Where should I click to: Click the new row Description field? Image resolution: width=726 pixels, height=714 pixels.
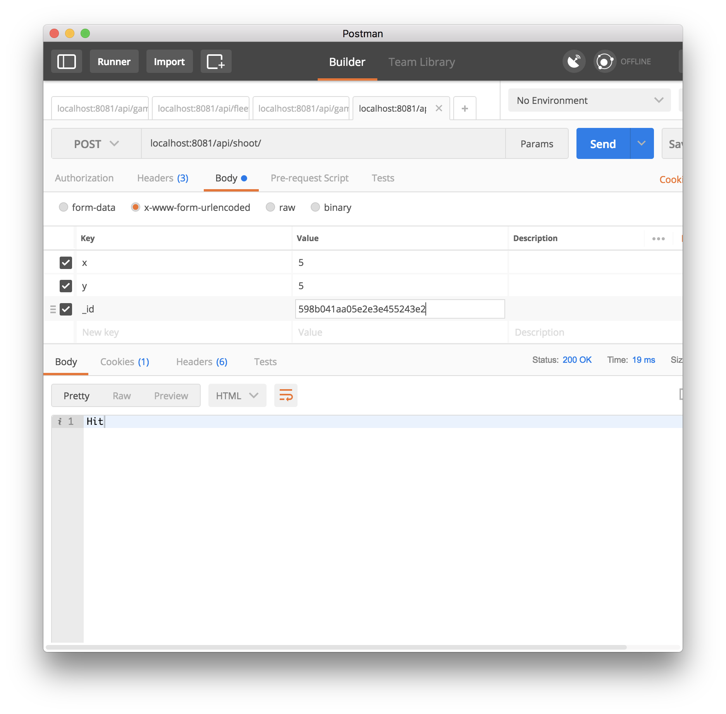(x=595, y=332)
